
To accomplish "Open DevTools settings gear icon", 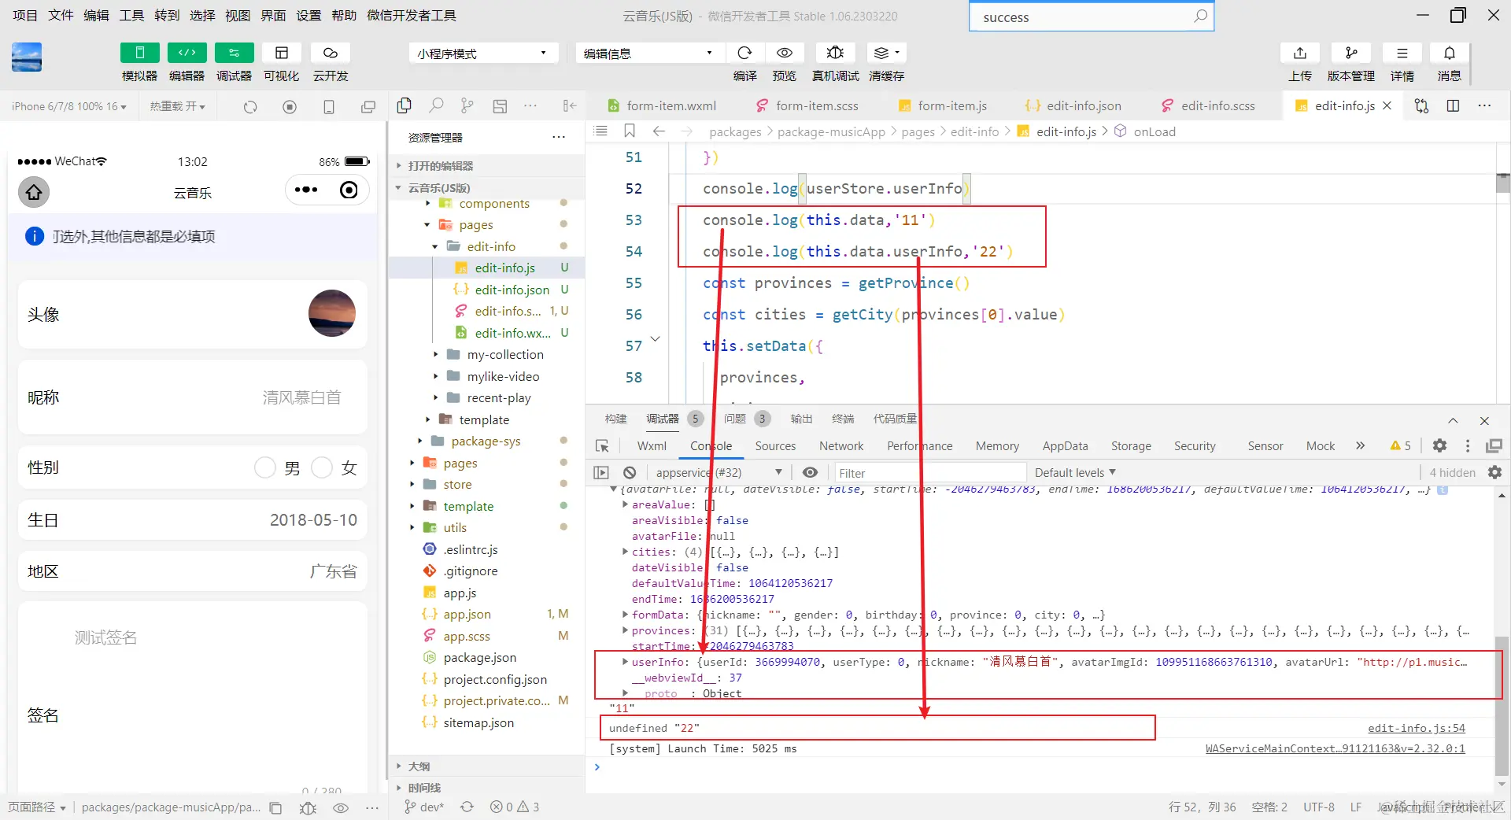I will tap(1439, 445).
